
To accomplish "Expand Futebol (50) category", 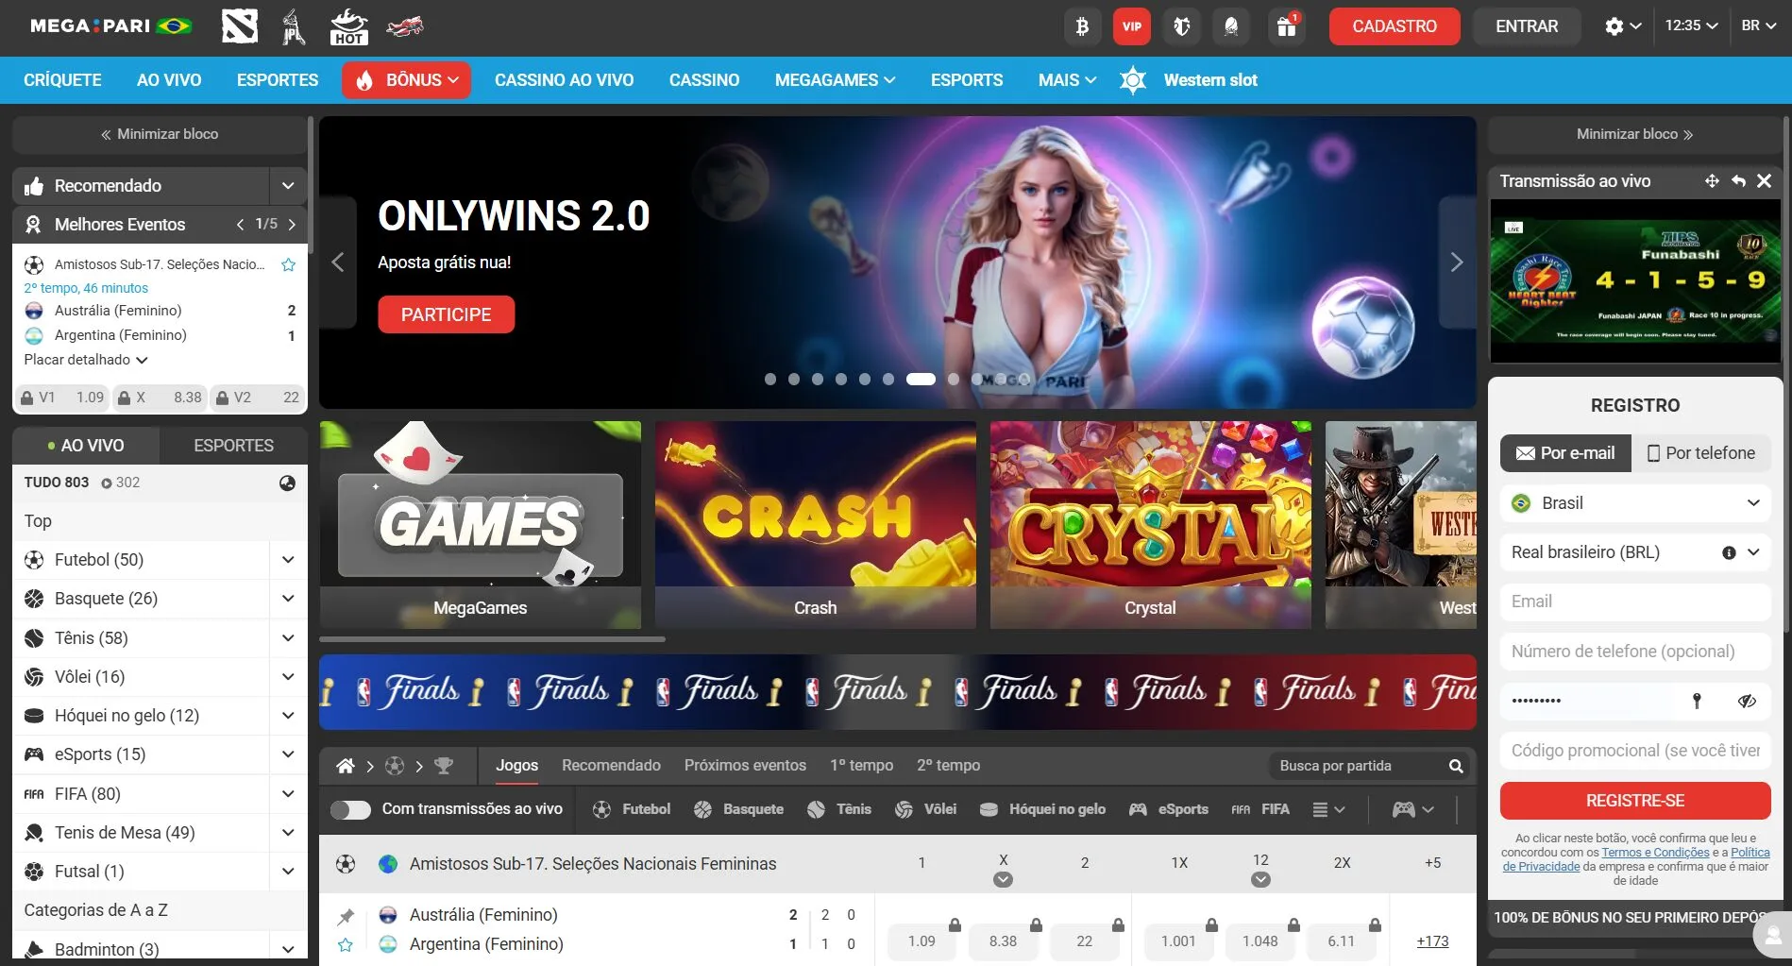I will click(288, 560).
